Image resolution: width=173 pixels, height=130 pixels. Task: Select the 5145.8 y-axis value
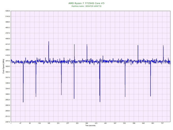coord(8,17)
